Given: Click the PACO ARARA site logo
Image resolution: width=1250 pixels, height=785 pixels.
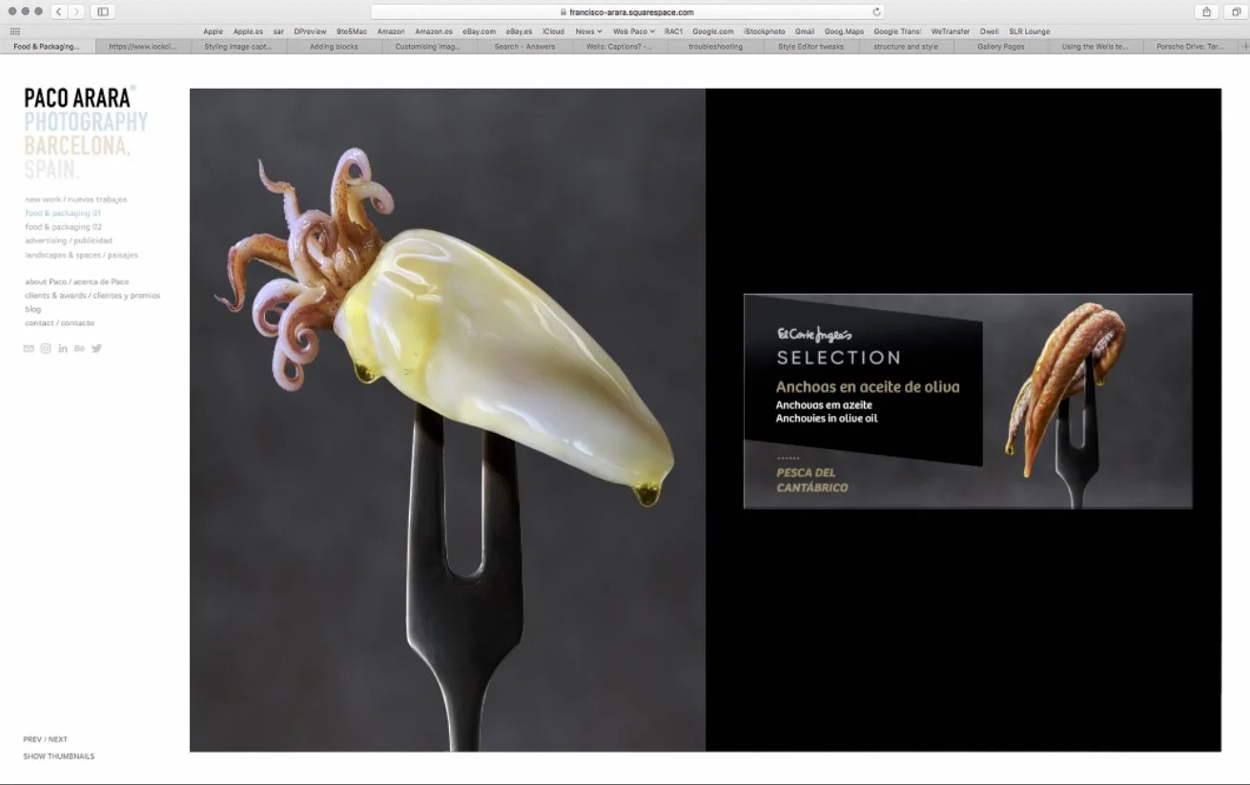Looking at the screenshot, I should point(78,96).
